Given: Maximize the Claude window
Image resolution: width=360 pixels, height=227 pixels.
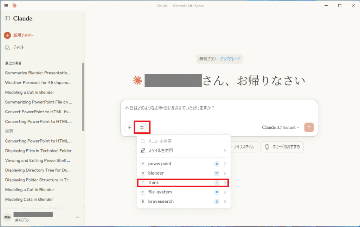Looking at the screenshot, I should point(340,6).
